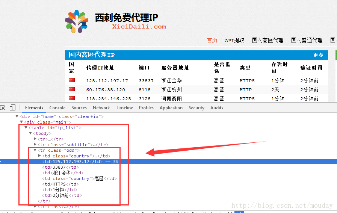Image resolution: width=337 pixels, height=213 pixels.
Task: Click port 33837 table cell
Action: (x=146, y=81)
